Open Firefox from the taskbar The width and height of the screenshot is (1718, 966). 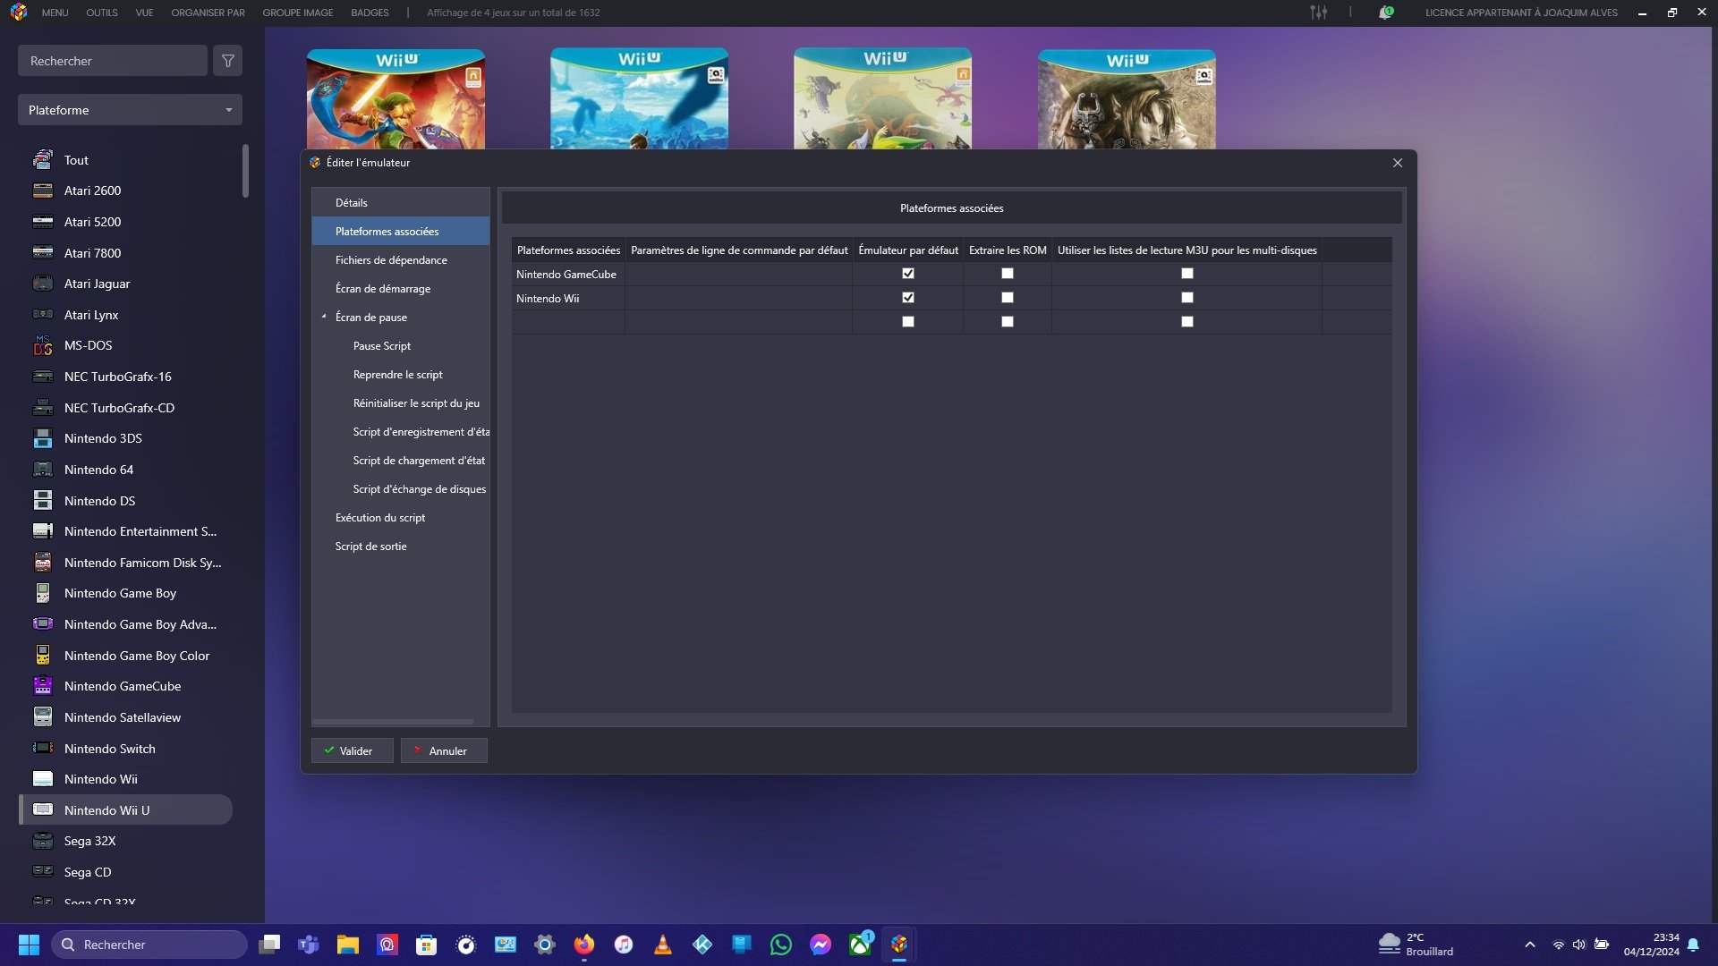[x=584, y=945]
